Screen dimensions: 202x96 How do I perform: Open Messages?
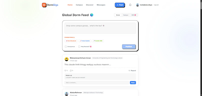(101, 5)
